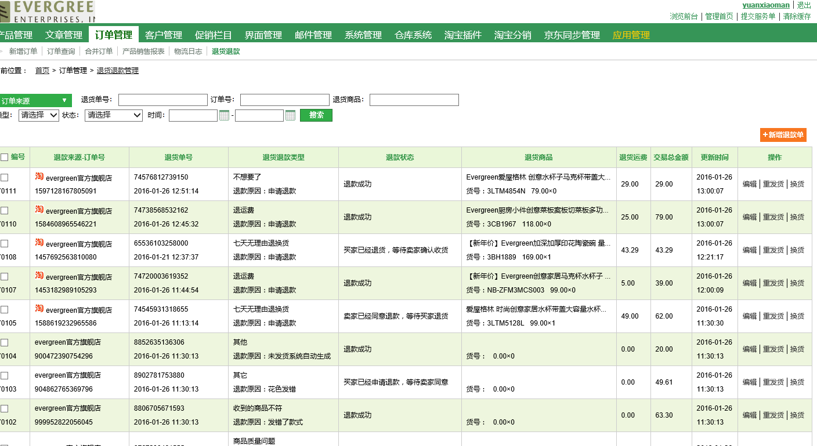The image size is (817, 446).
Task: Open the 京东同步管理 menu
Action: point(572,35)
